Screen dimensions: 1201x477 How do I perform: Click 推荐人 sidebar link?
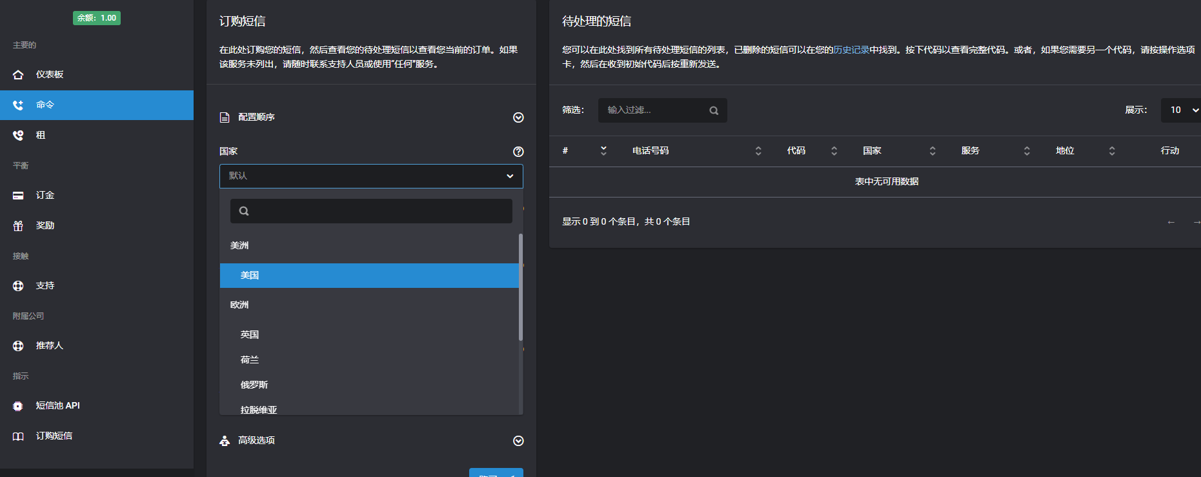(97, 346)
